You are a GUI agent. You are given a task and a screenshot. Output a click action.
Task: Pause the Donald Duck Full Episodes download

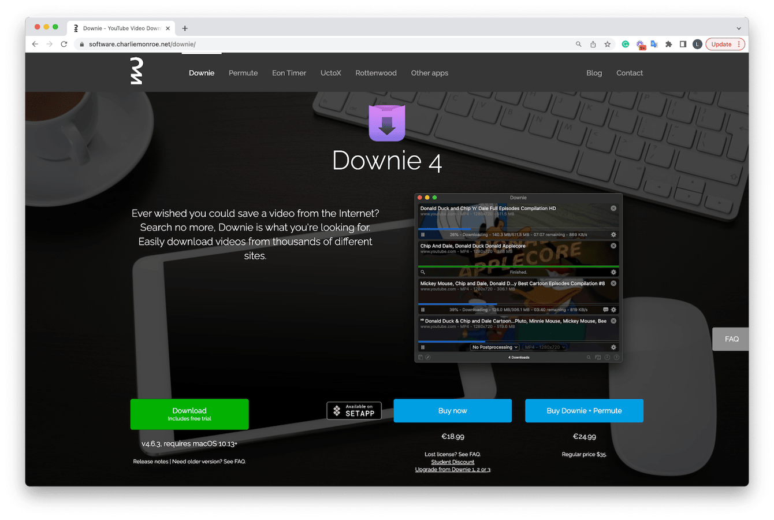pyautogui.click(x=423, y=235)
